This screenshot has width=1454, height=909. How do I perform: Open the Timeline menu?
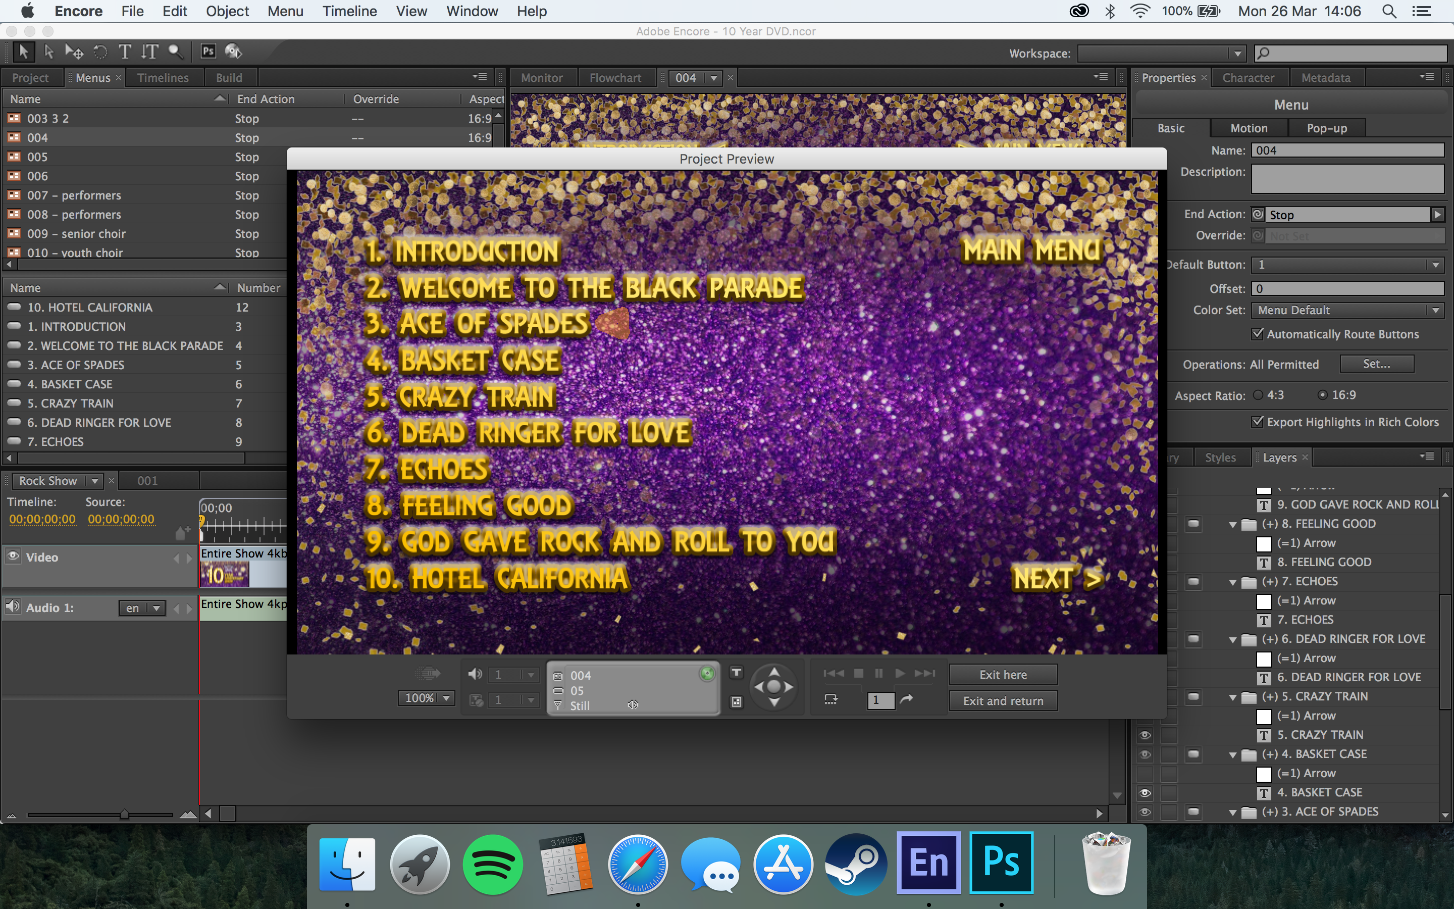pyautogui.click(x=350, y=12)
